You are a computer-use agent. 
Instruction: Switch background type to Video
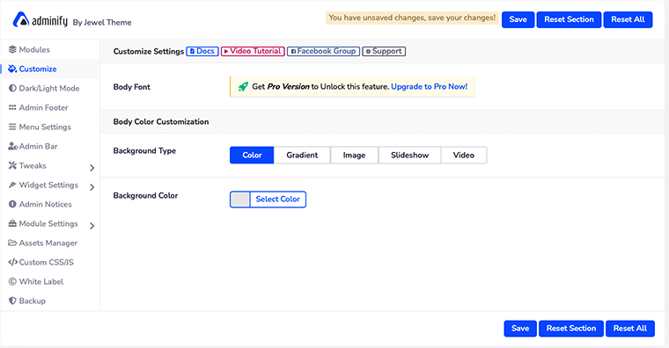click(464, 155)
